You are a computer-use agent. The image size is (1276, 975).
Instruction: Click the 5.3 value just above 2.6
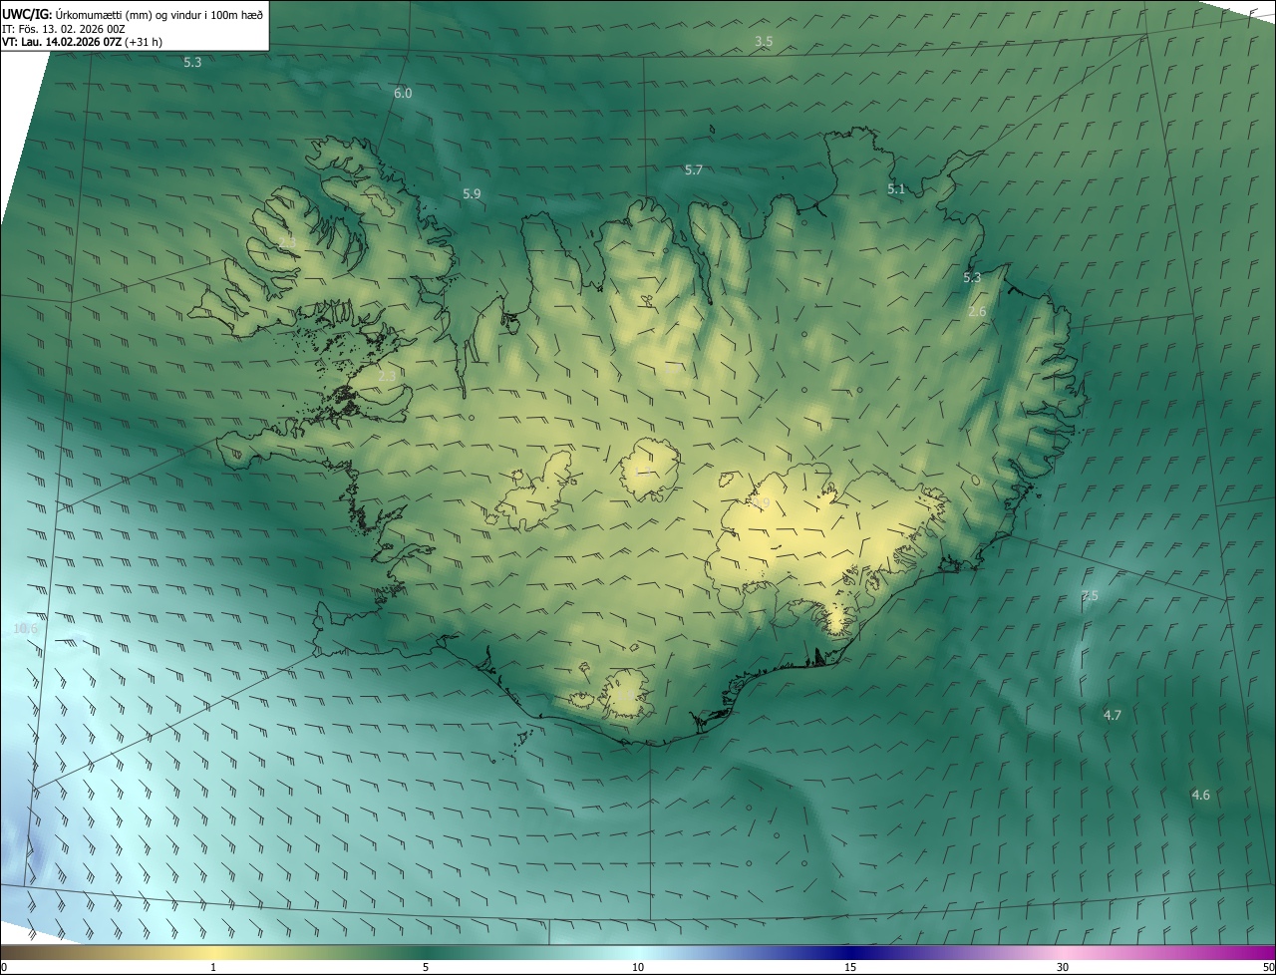click(972, 278)
